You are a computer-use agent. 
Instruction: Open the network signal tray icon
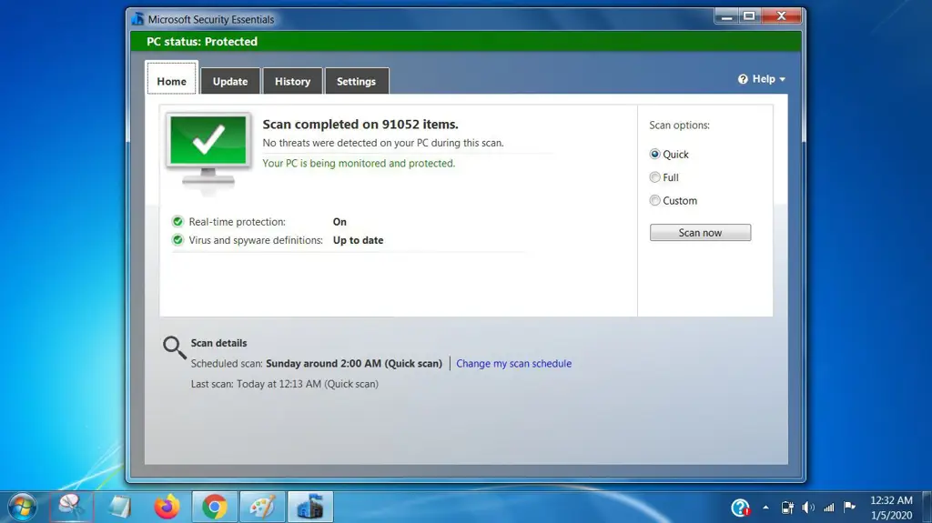point(828,508)
